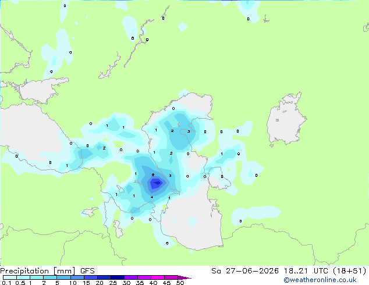This screenshot has width=369, height=285.
Task: Click the 'Precipitation [mm]' title text
Action: pyautogui.click(x=38, y=271)
